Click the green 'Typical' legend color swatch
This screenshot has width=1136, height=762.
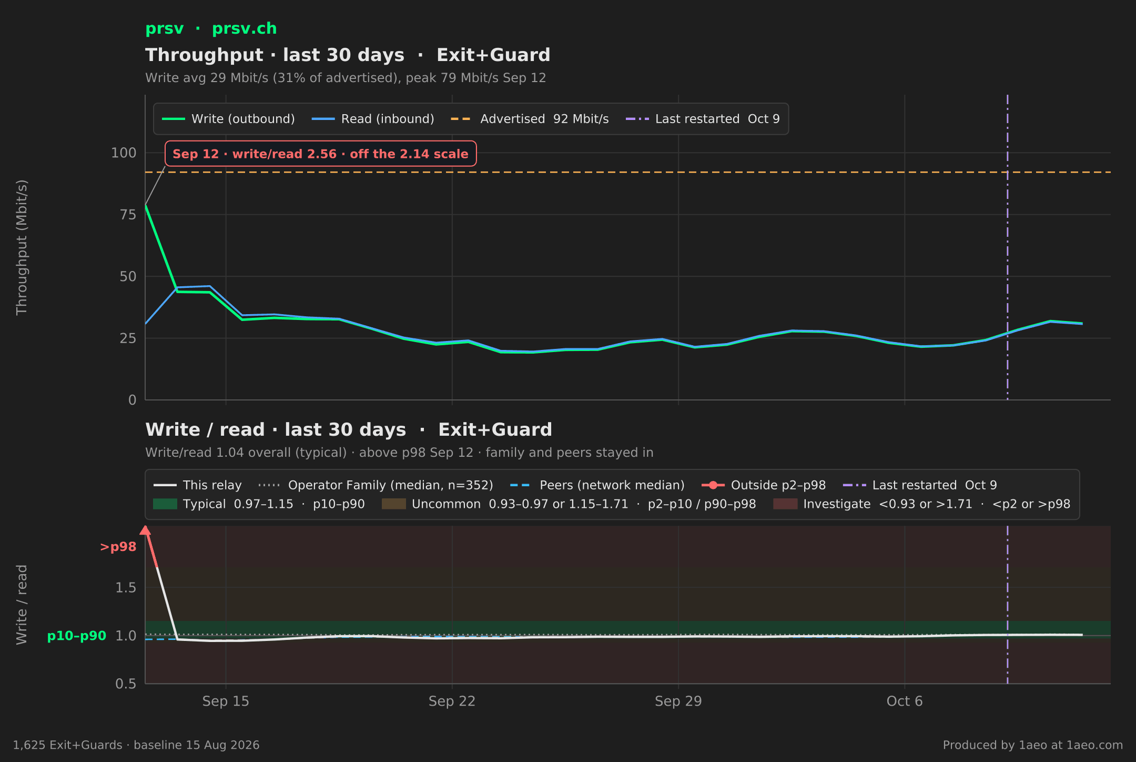165,504
